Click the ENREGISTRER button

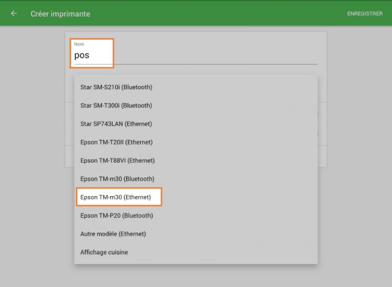click(x=365, y=14)
